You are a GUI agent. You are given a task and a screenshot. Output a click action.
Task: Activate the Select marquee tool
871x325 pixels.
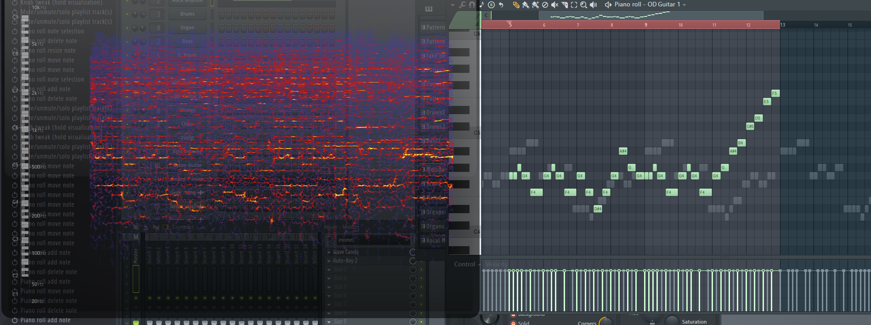point(574,5)
